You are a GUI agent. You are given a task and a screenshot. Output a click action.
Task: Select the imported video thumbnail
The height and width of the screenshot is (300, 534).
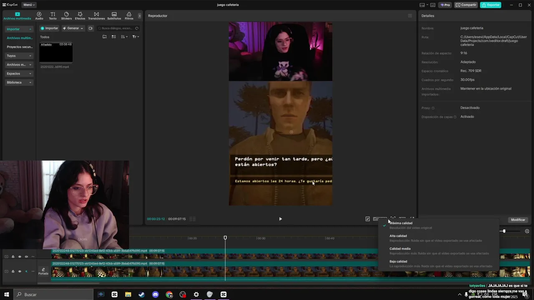(x=56, y=52)
